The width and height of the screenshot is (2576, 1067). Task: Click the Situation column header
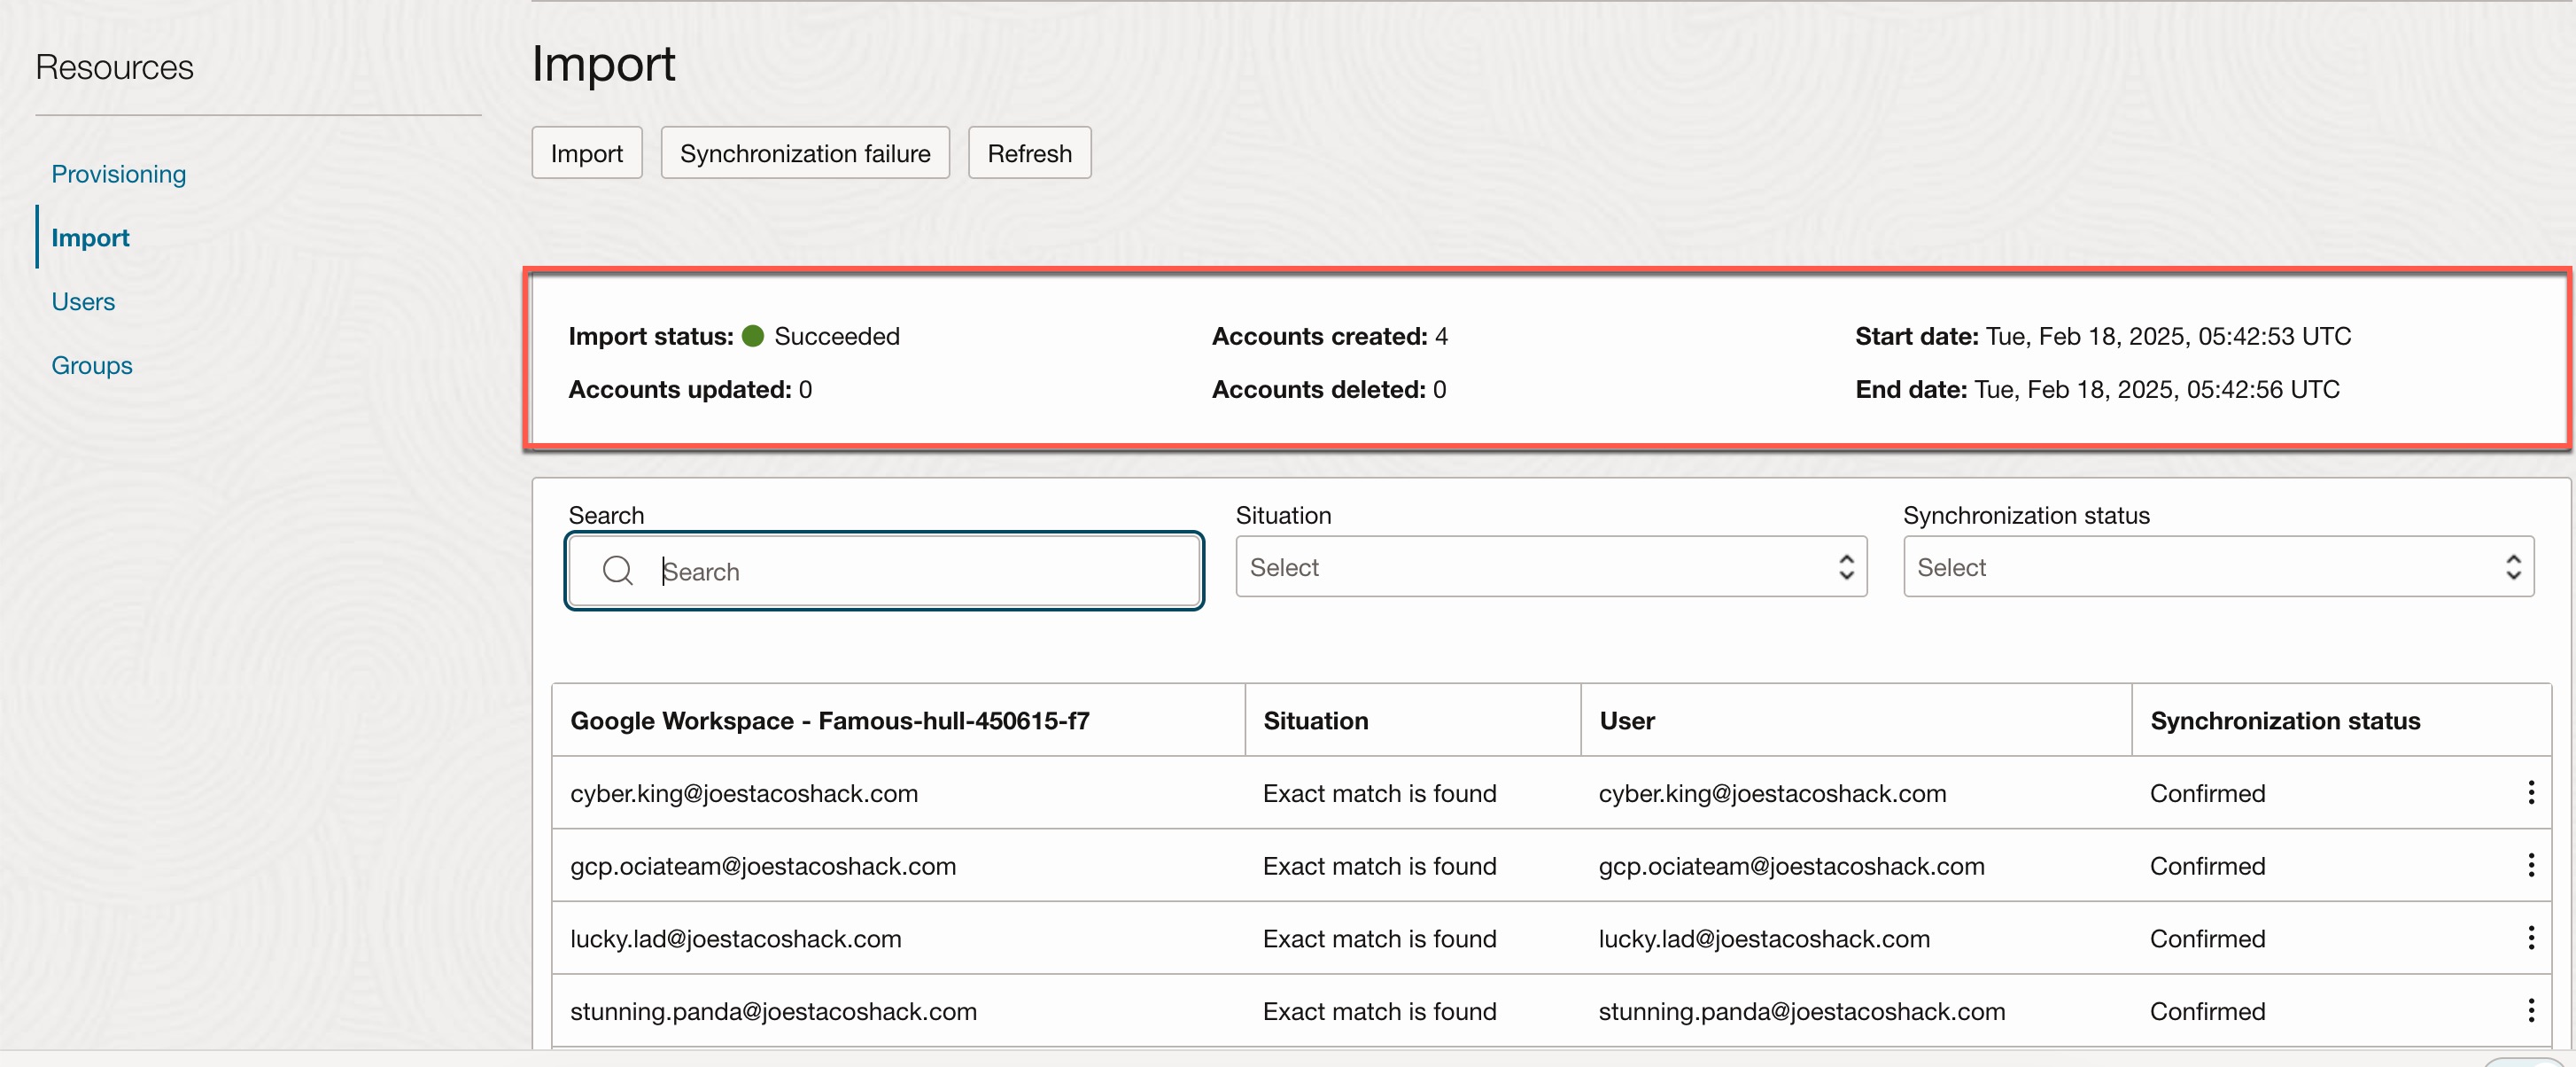[x=1315, y=721]
